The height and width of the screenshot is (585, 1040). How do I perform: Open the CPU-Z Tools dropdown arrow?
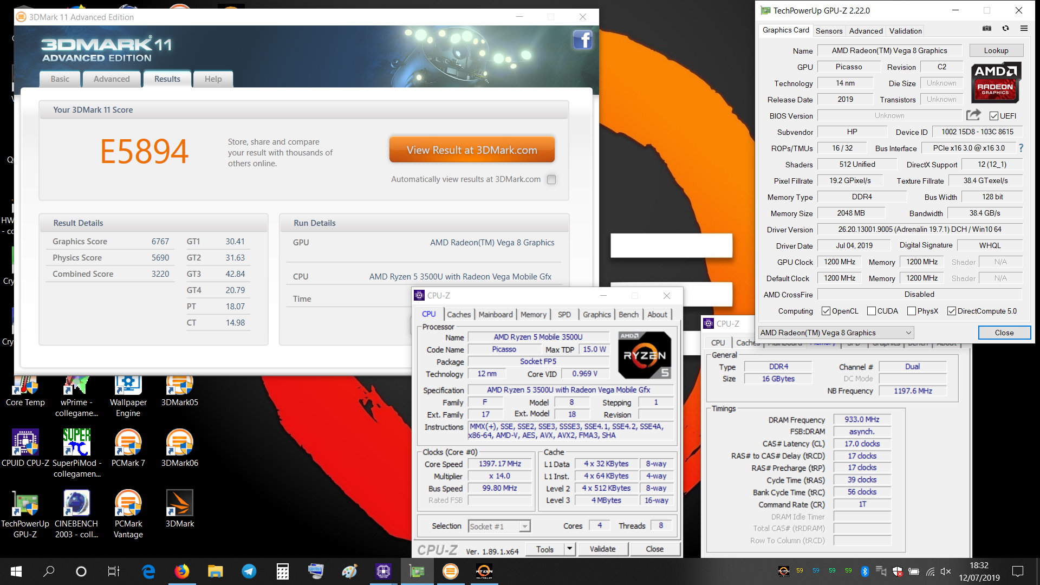coord(569,549)
